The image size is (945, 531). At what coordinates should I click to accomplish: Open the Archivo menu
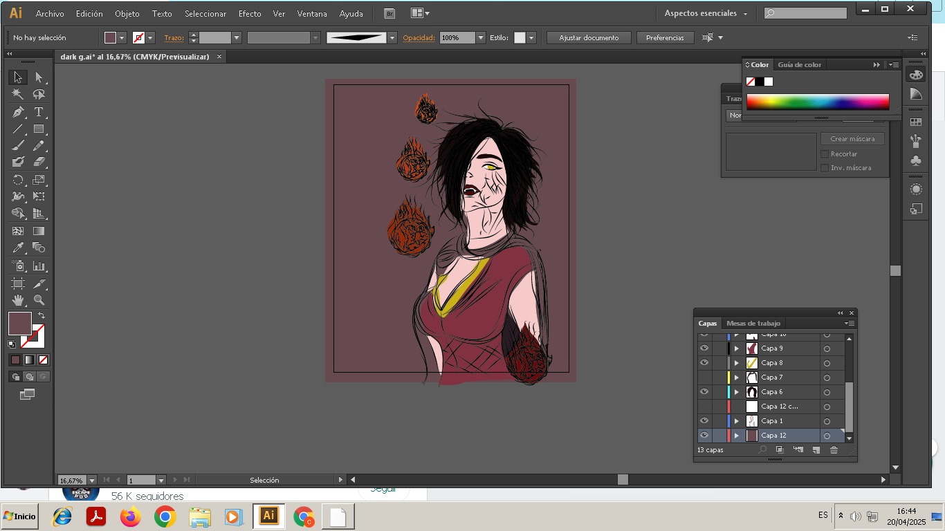point(50,13)
